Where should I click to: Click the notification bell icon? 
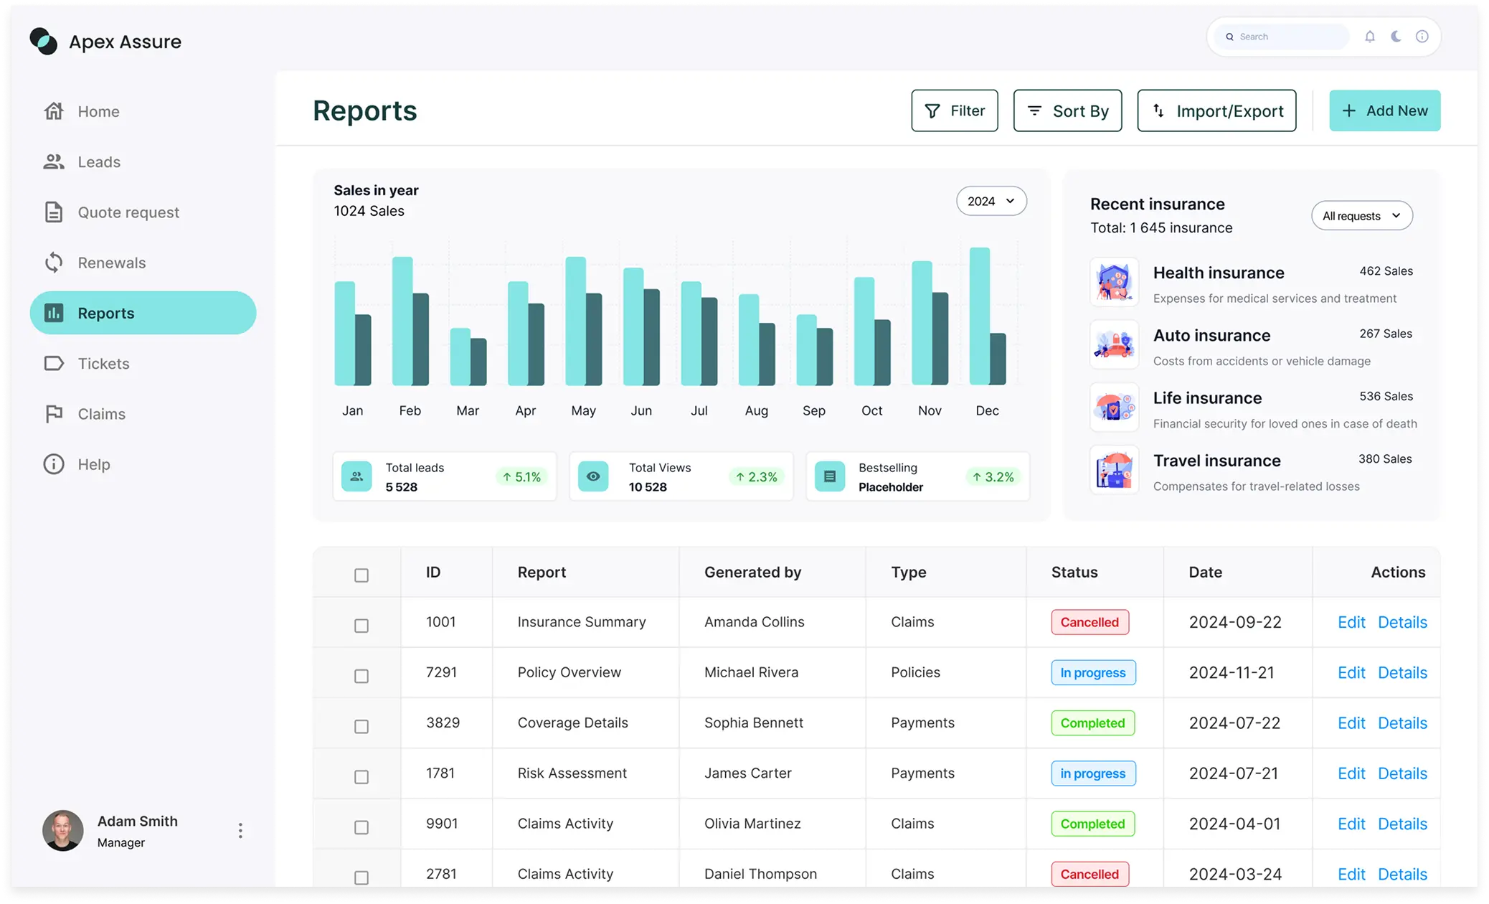pyautogui.click(x=1369, y=36)
